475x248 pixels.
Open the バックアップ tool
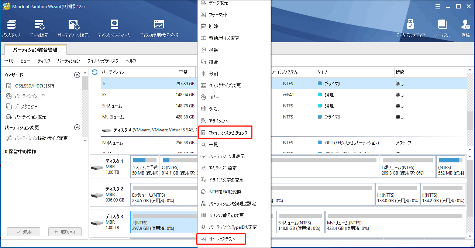click(11, 28)
